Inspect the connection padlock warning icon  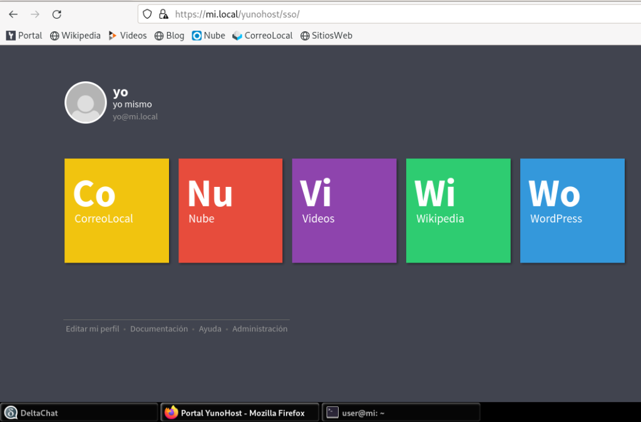[163, 14]
